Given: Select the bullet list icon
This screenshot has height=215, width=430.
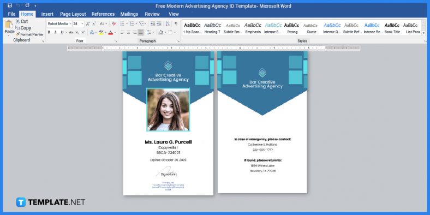Looking at the screenshot, I should click(x=123, y=24).
